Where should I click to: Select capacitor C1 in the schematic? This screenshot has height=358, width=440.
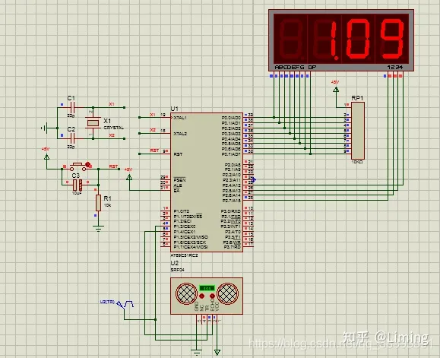72,107
